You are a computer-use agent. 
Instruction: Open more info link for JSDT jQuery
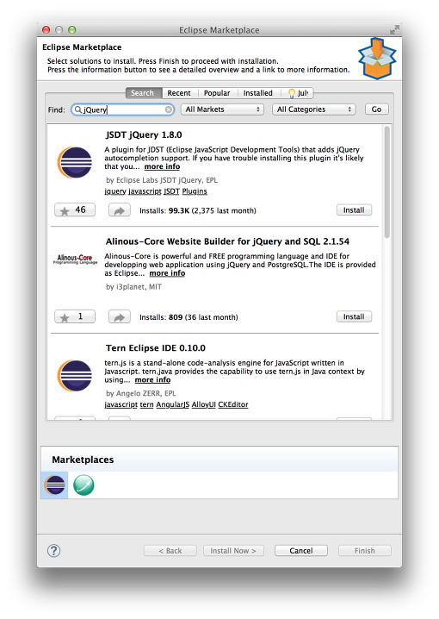tap(162, 166)
